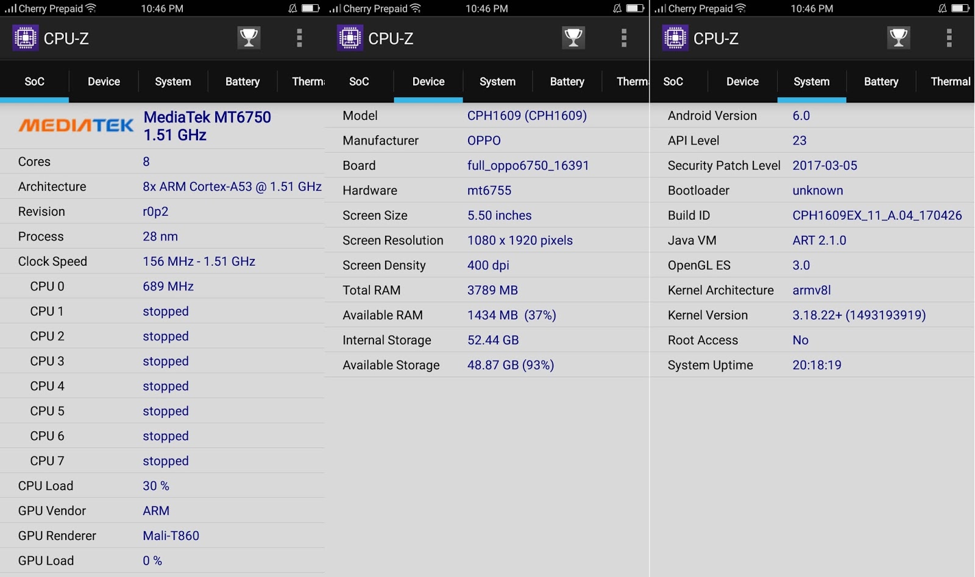Select SoC tab in right panel

click(x=673, y=82)
